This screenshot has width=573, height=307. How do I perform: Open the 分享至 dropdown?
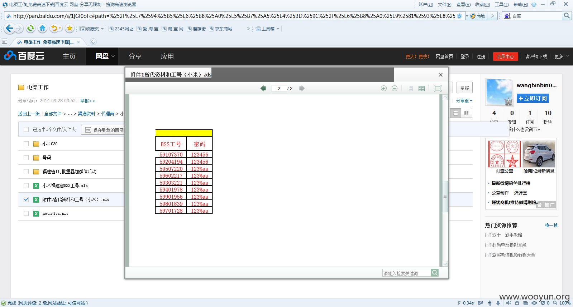(464, 101)
